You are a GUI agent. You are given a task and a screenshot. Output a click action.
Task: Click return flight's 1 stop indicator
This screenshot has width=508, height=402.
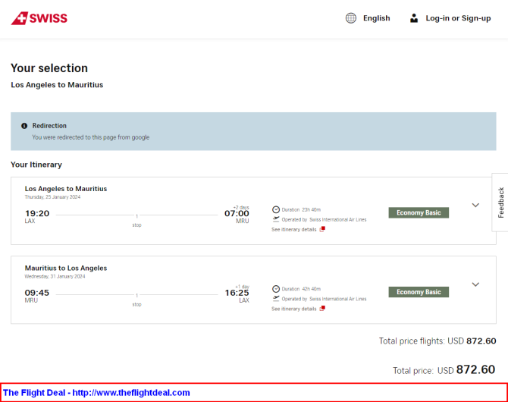[136, 300]
